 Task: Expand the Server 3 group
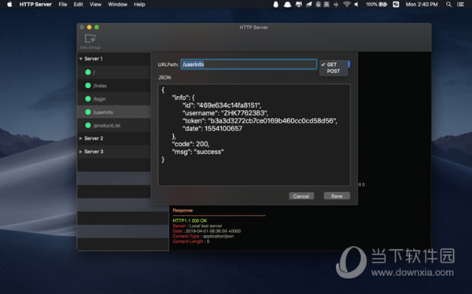[x=81, y=152]
